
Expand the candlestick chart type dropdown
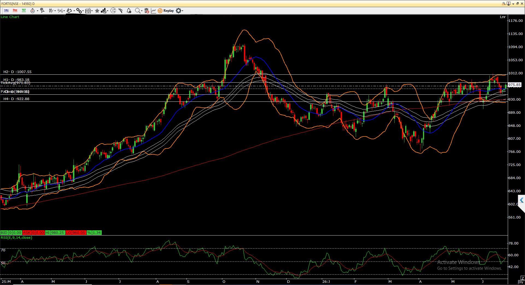(55, 11)
